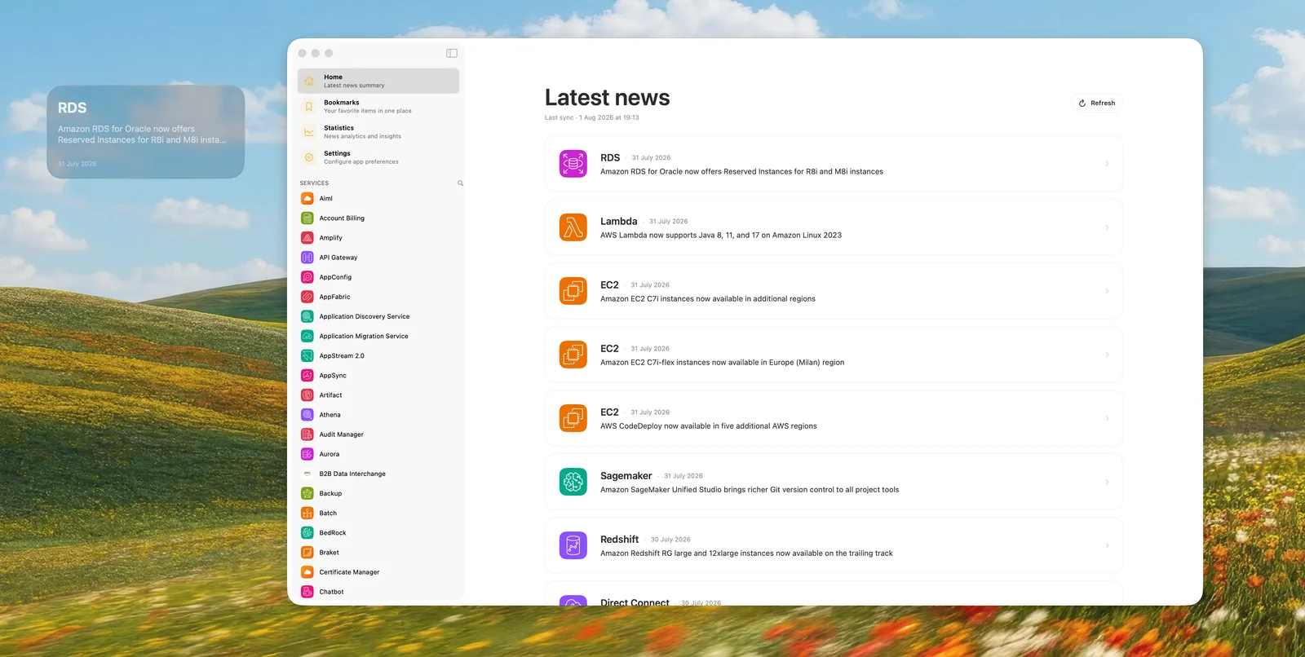Viewport: 1305px width, 657px height.
Task: Open Bookmarks in sidebar
Action: 378,106
